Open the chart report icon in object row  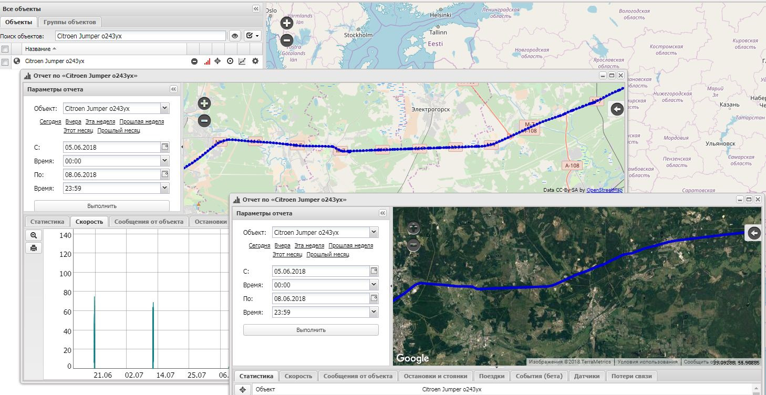(x=242, y=61)
